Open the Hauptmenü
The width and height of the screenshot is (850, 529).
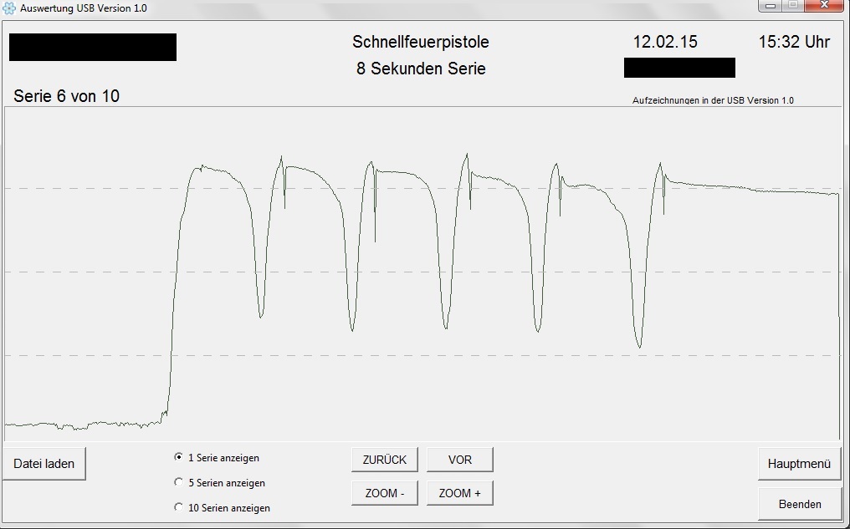[x=799, y=464]
